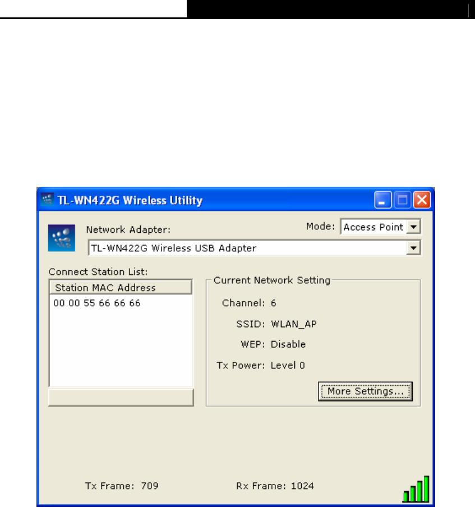Click the blue wireless adapter logo icon
The image size is (475, 507).
[62, 238]
